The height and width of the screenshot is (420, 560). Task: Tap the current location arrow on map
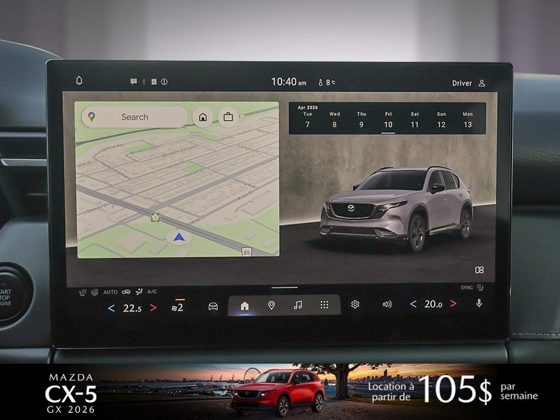pyautogui.click(x=178, y=238)
